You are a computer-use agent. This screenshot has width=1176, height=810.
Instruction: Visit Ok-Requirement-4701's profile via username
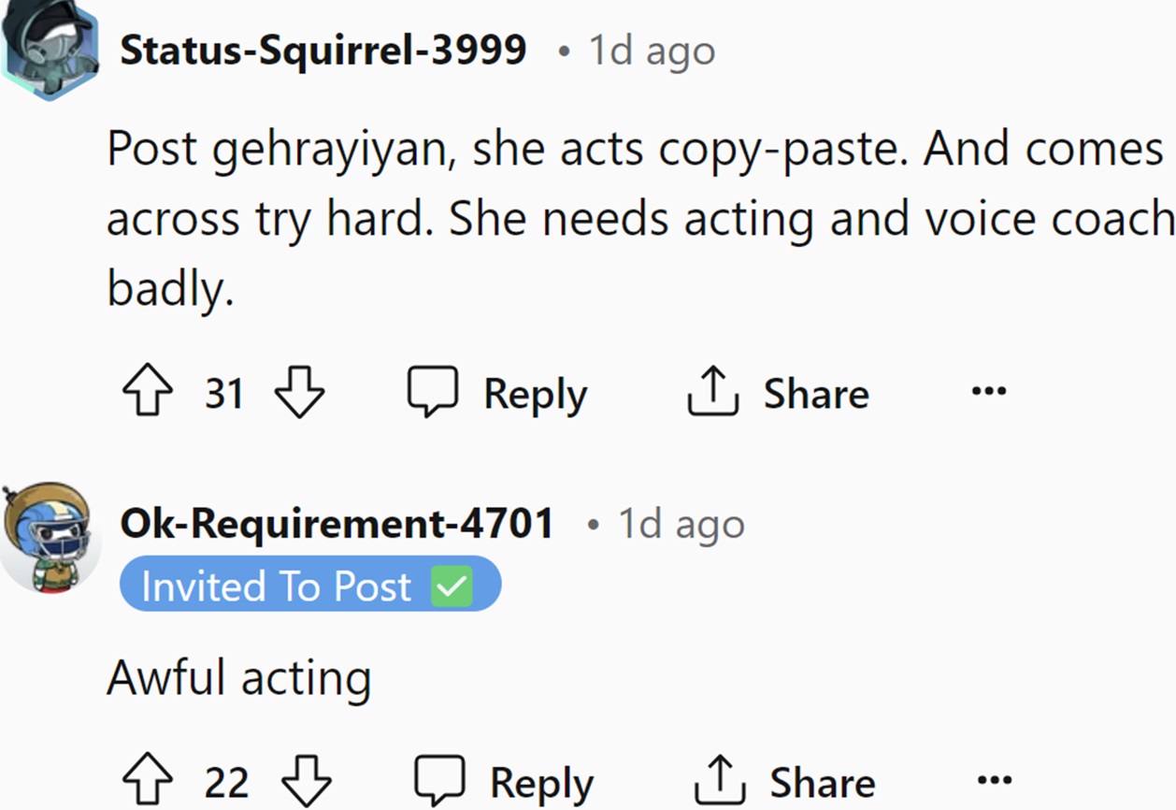pyautogui.click(x=337, y=524)
